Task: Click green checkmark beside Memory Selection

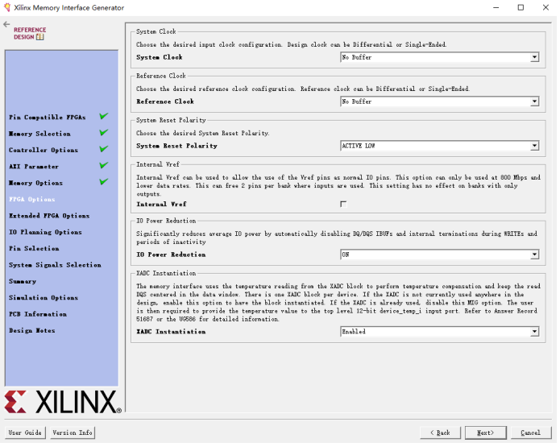Action: (x=104, y=132)
